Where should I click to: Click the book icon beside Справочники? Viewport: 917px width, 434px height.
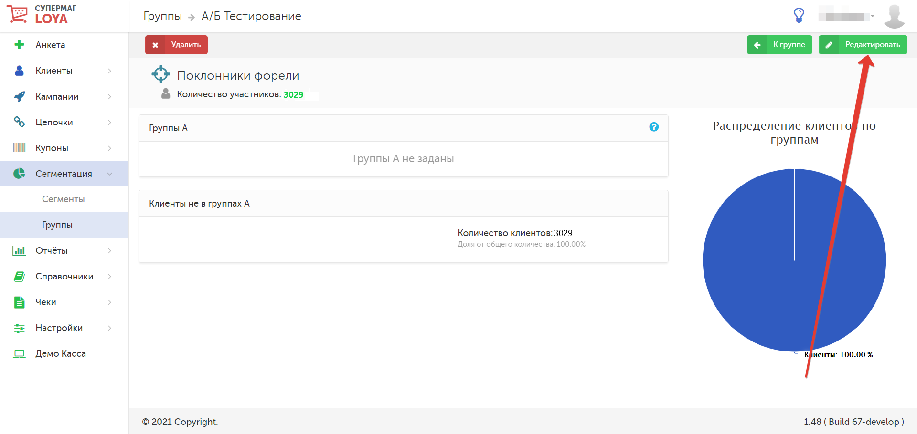click(x=19, y=276)
